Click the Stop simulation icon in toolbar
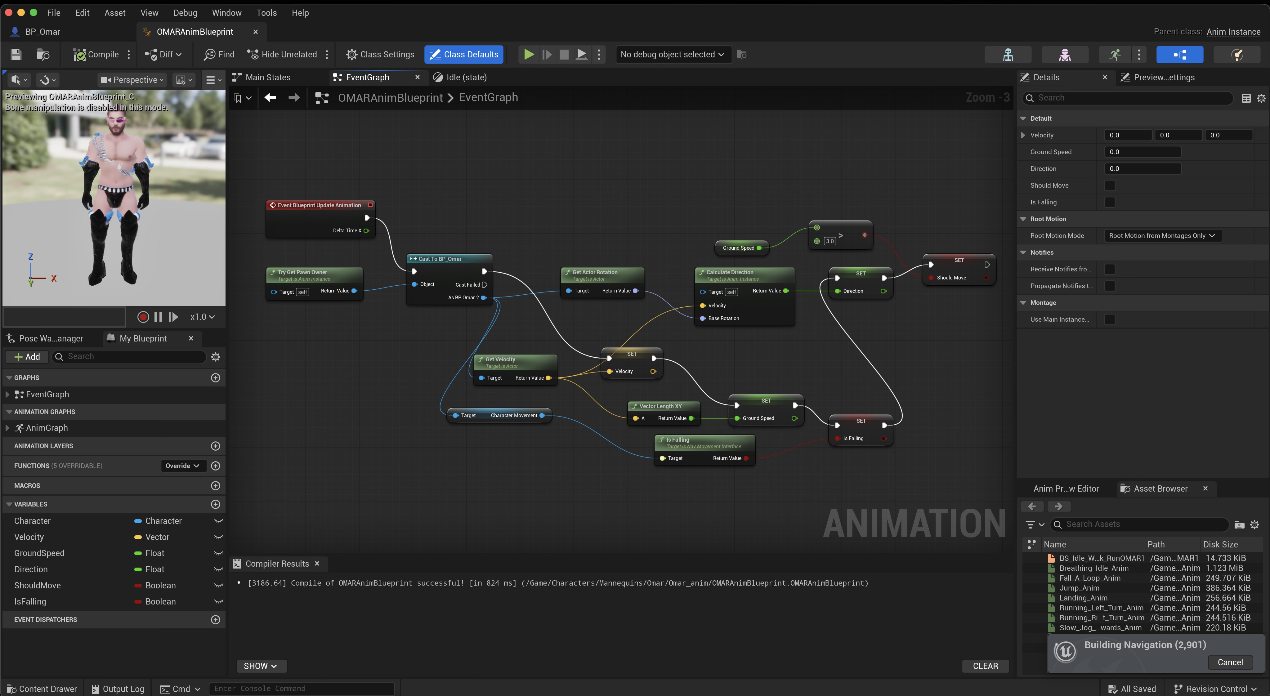 click(x=564, y=54)
